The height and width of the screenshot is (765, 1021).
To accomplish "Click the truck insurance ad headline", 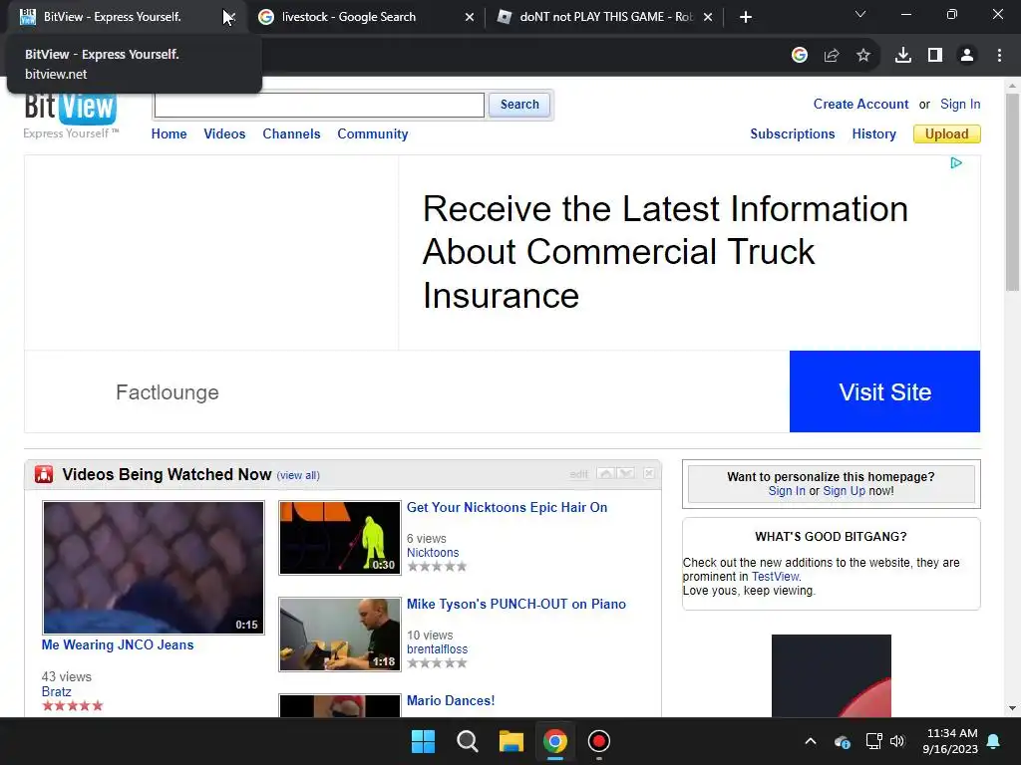I will coord(665,252).
